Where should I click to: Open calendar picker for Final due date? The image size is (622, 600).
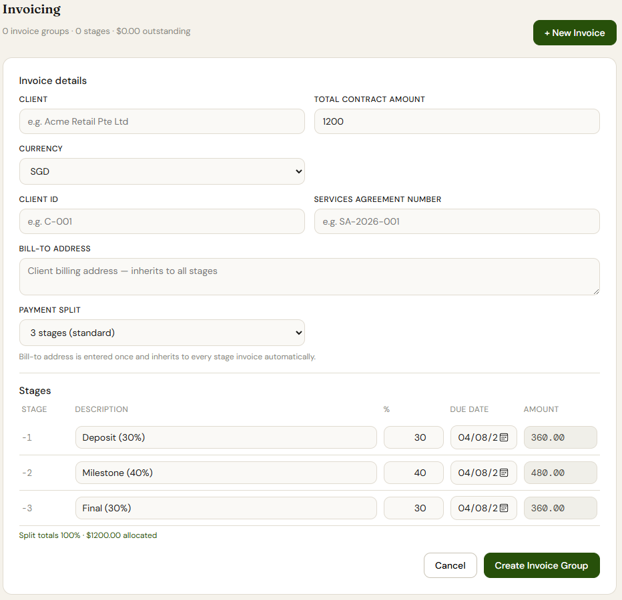504,508
